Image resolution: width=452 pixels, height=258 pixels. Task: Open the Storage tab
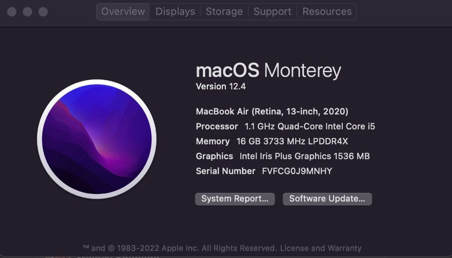224,11
